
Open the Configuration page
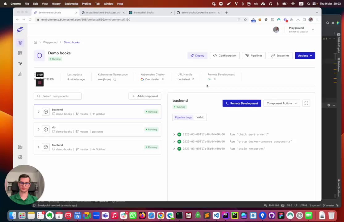(x=225, y=56)
